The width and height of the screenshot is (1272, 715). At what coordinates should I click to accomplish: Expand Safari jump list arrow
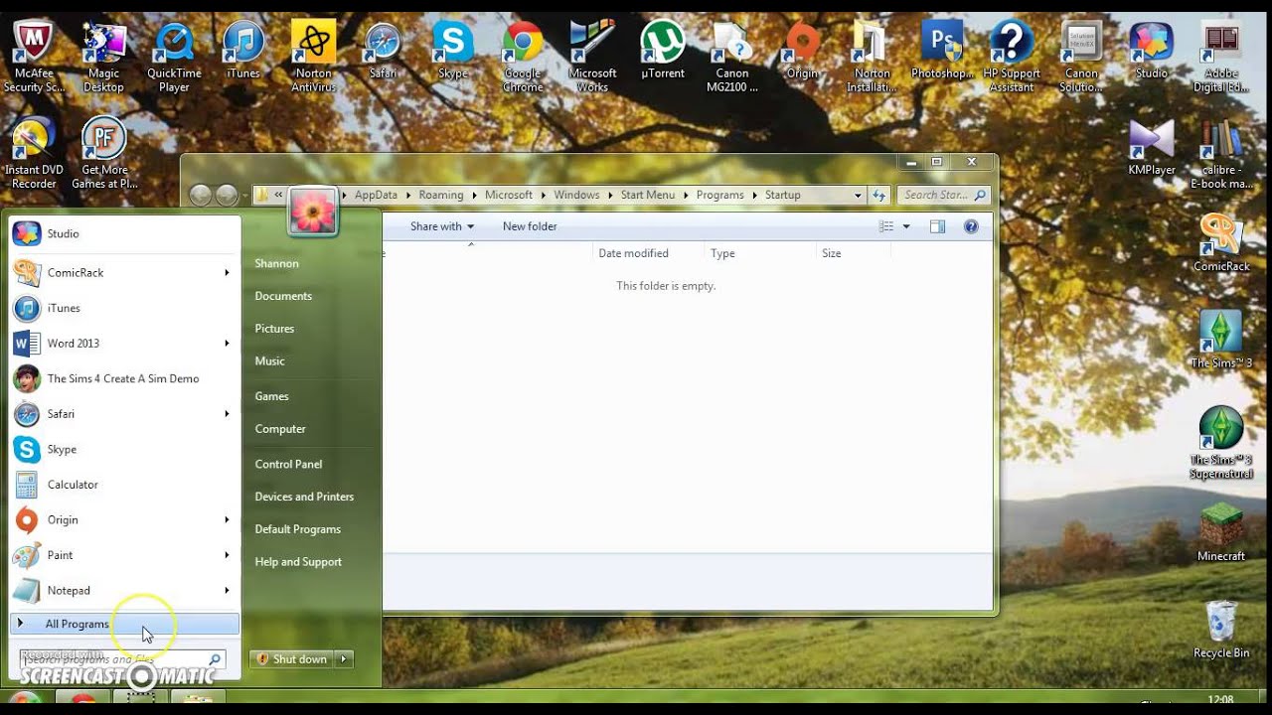click(x=227, y=413)
